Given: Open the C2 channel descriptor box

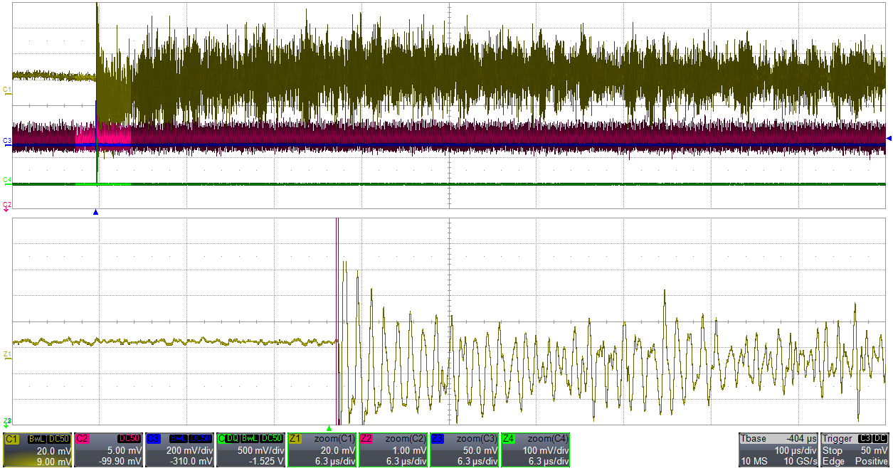Looking at the screenshot, I should (x=108, y=450).
